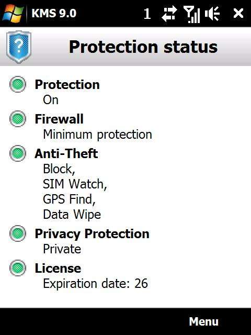Image resolution: width=251 pixels, height=335 pixels.
Task: Tap the notification number 1 indicator
Action: pos(147,14)
